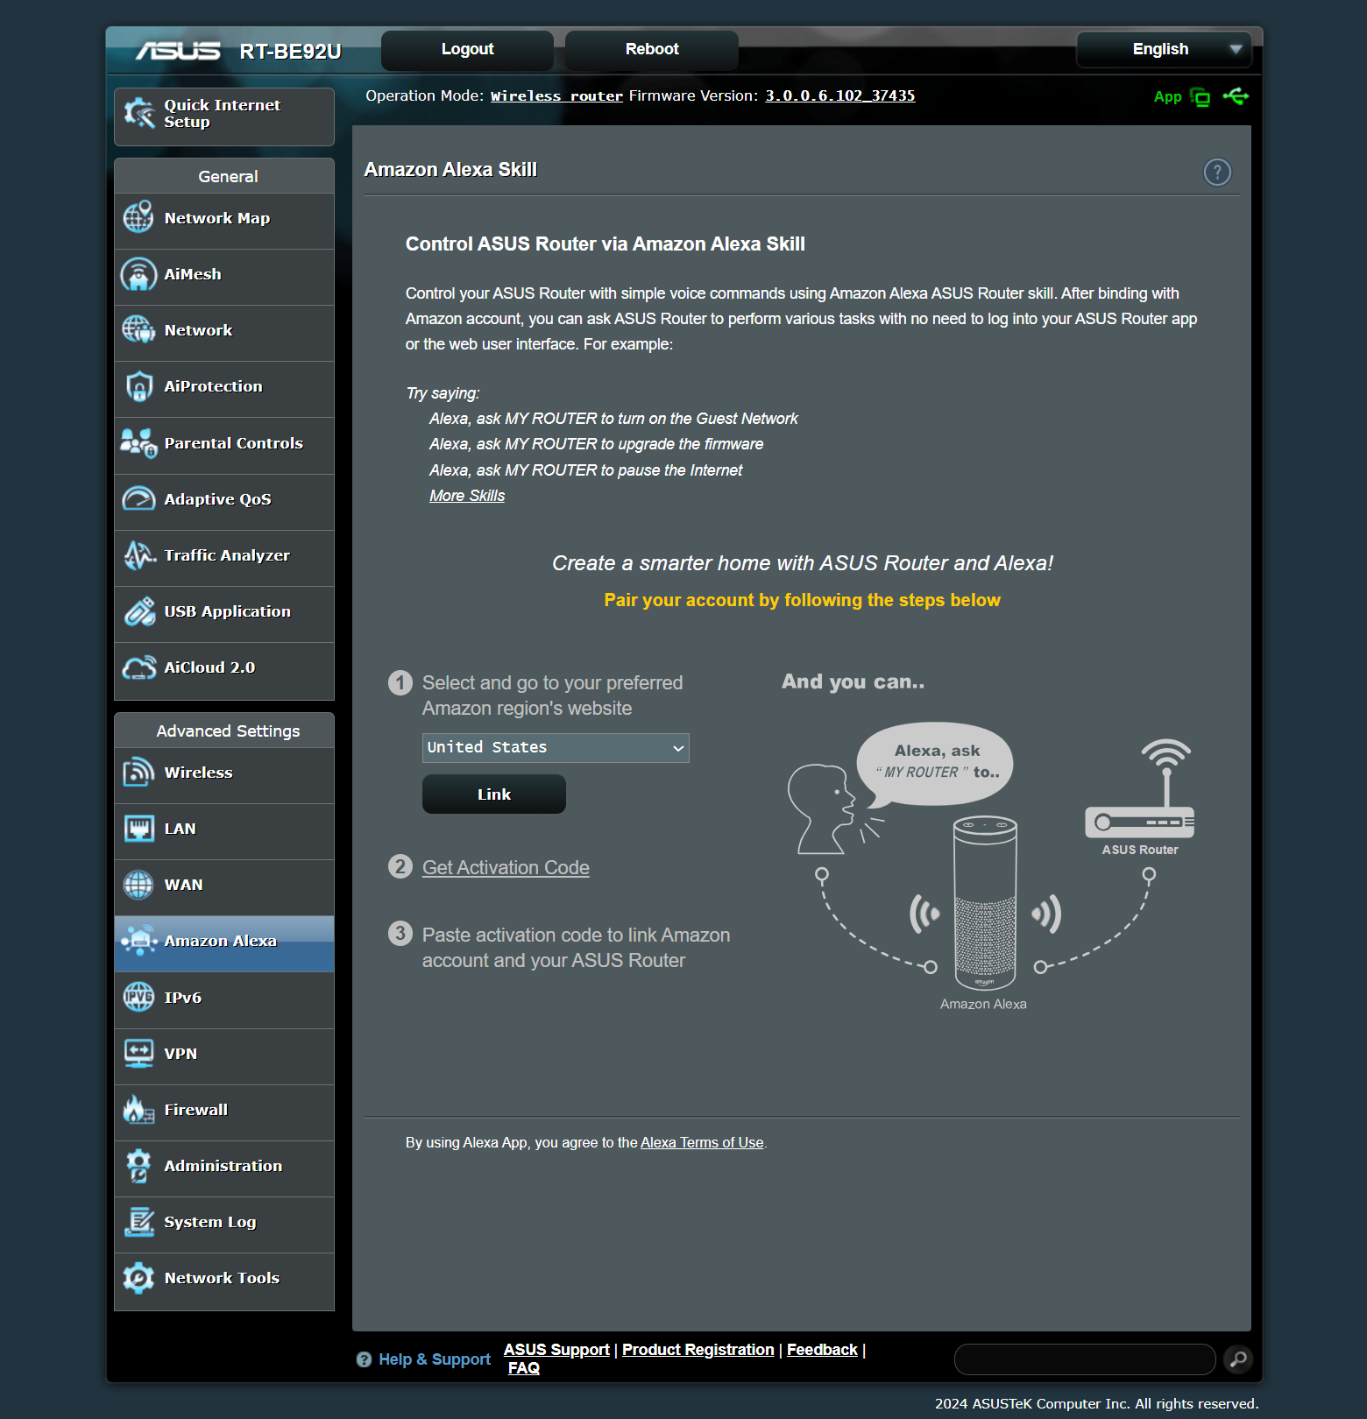Click the green USB status icon
The image size is (1367, 1419).
coord(1236,96)
